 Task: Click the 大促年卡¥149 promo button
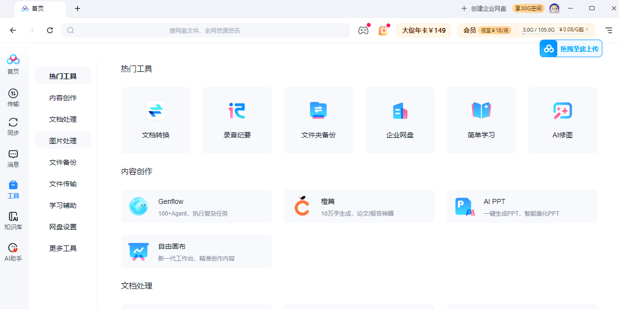(424, 30)
